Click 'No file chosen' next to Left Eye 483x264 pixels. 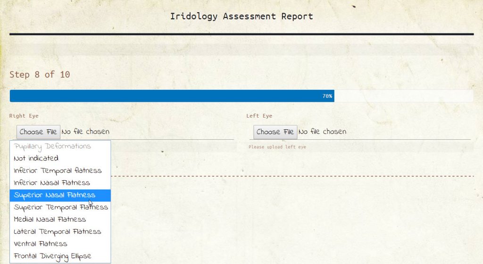coord(323,132)
